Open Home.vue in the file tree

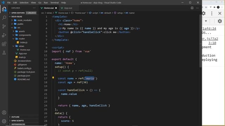24,50
